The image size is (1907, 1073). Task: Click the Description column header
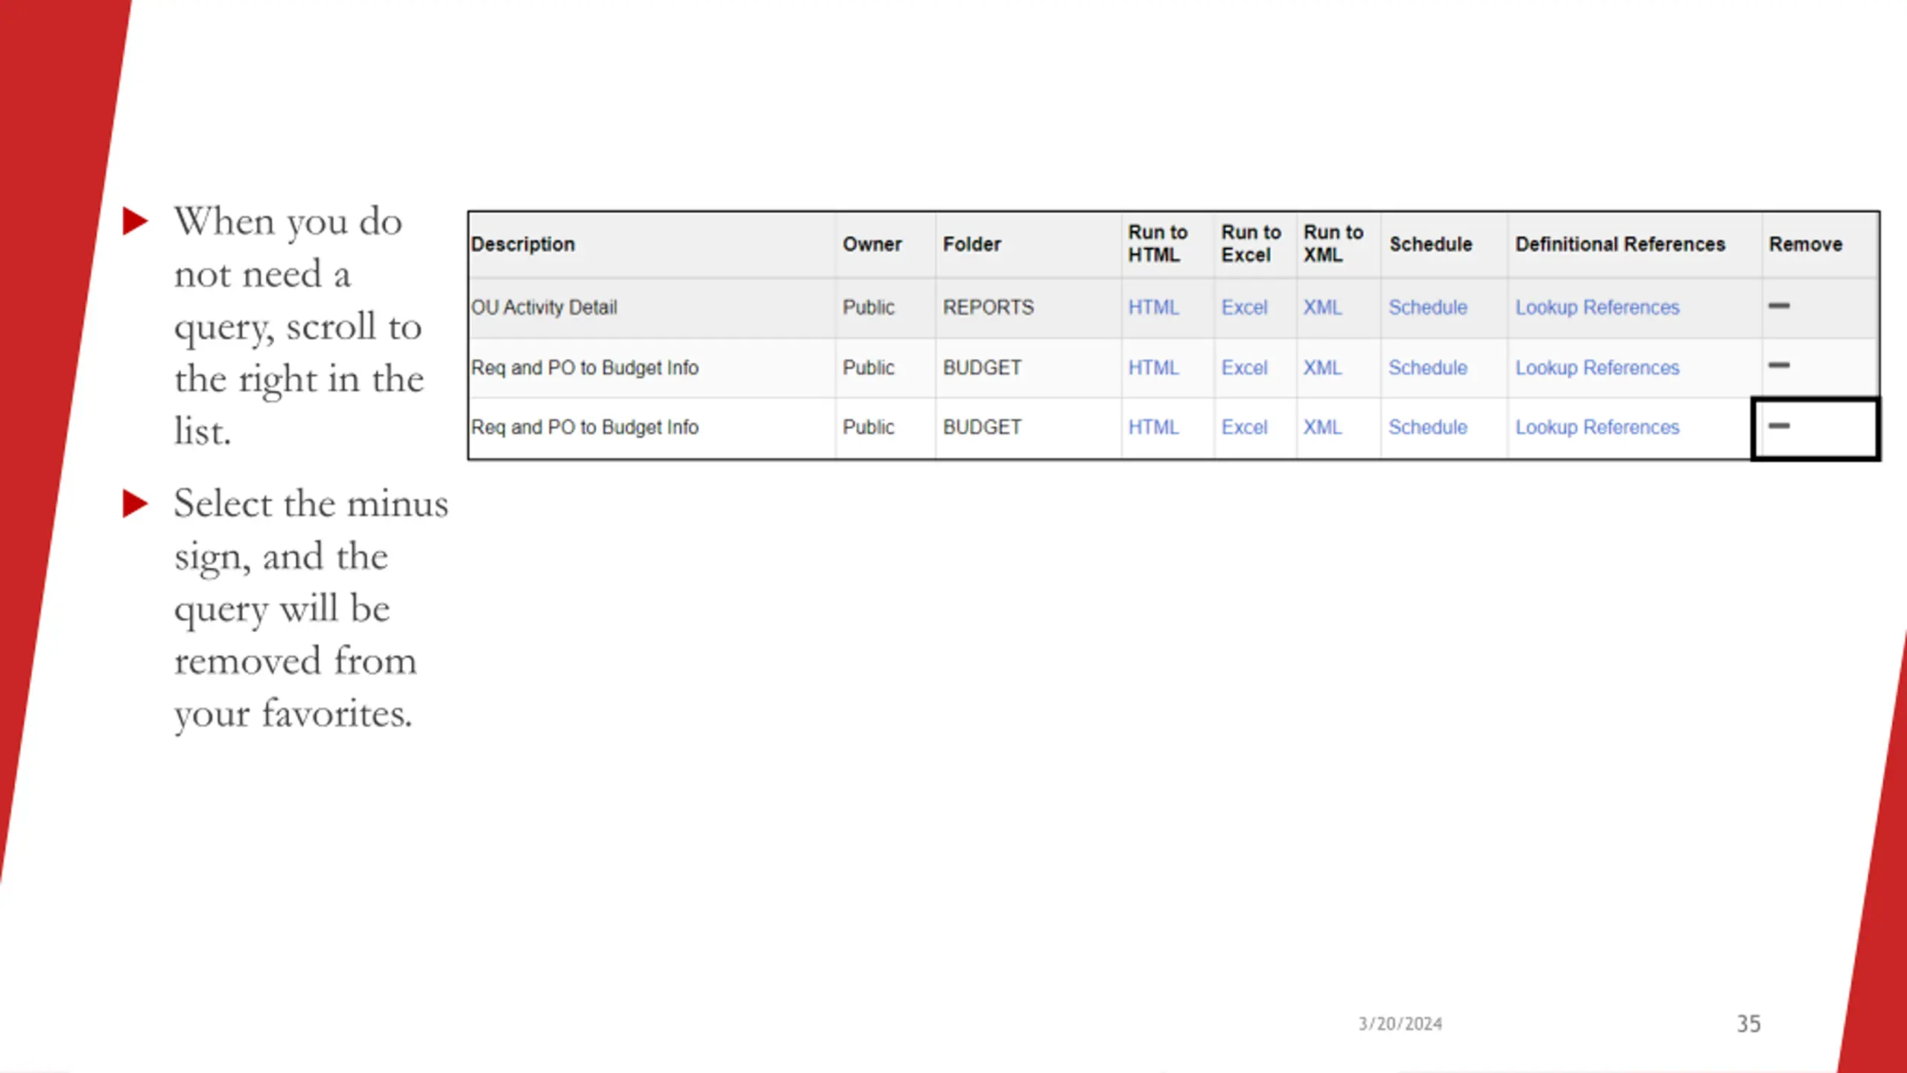tap(523, 244)
